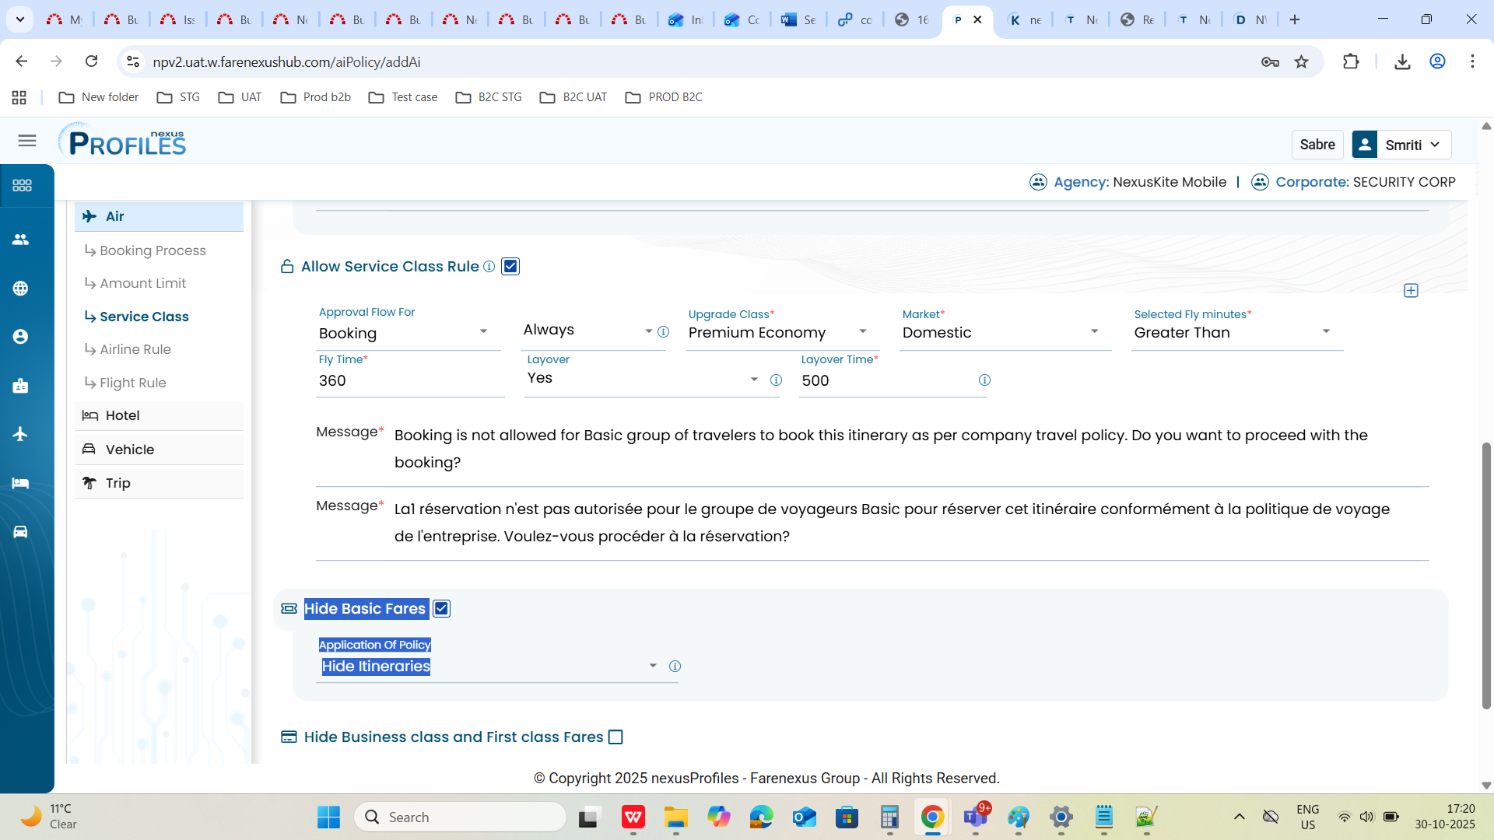
Task: Uncheck Allow Service Class Rule checkbox
Action: tap(510, 267)
